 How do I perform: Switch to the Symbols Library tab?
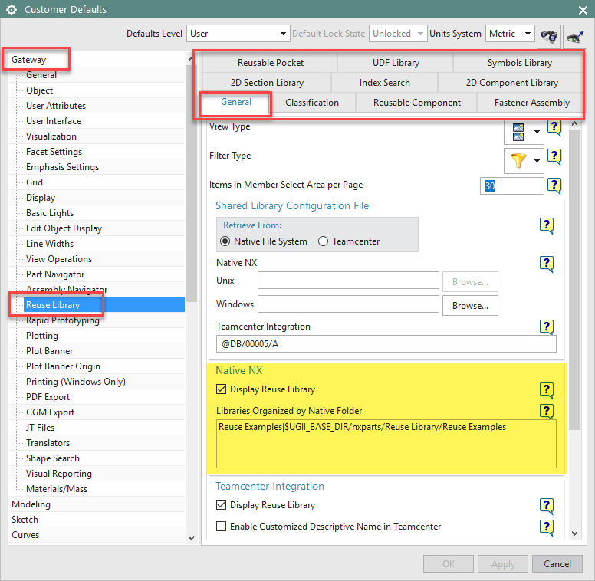(x=518, y=63)
